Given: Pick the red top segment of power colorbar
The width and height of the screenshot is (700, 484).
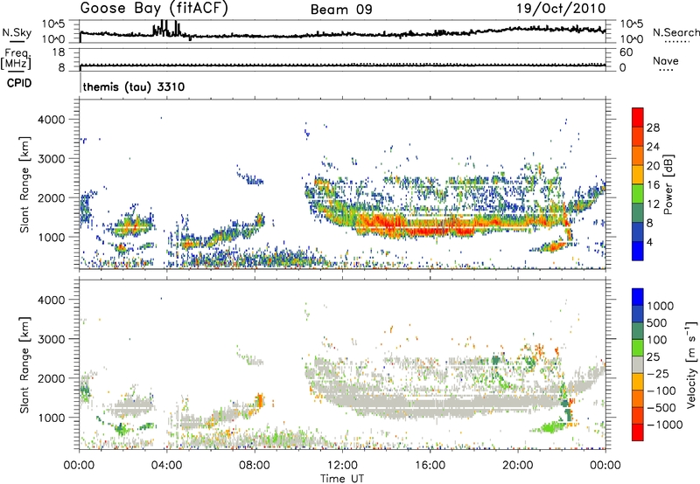Looking at the screenshot, I should pyautogui.click(x=638, y=117).
